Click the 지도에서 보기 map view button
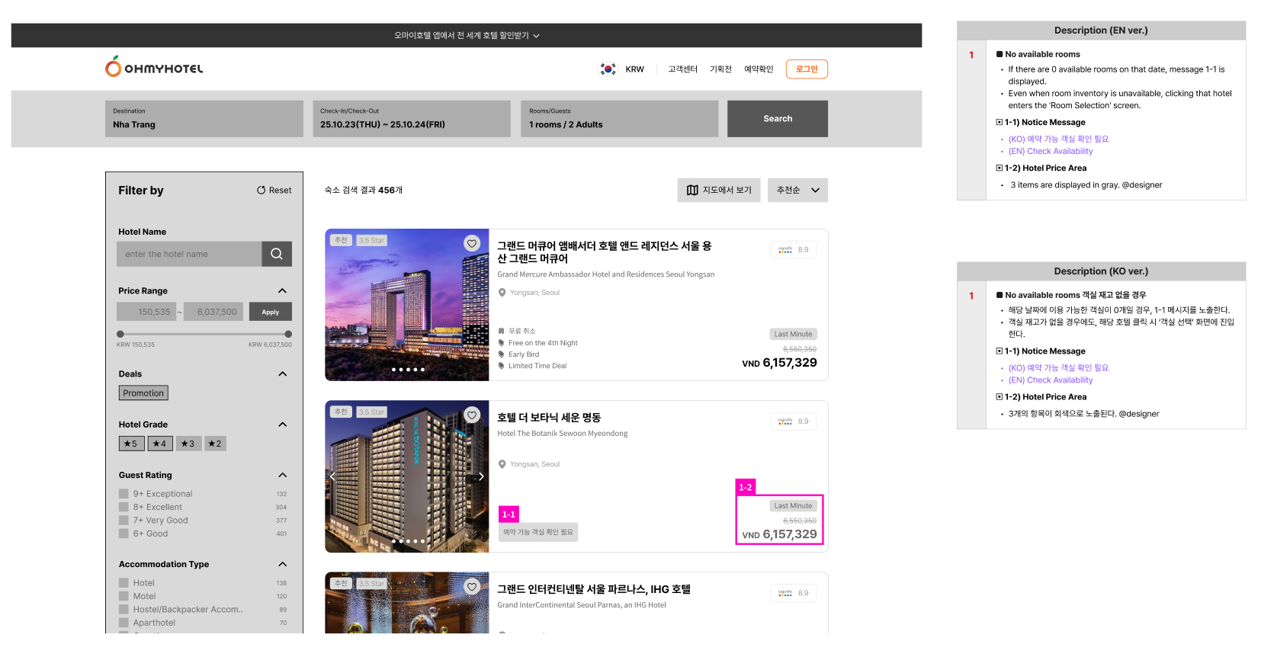Screen dimensions: 1261x670 pyautogui.click(x=720, y=191)
